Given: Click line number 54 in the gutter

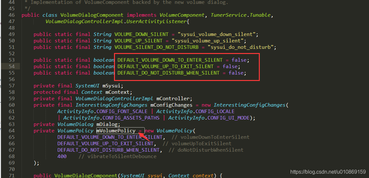Looking at the screenshot, I should [x=12, y=67].
